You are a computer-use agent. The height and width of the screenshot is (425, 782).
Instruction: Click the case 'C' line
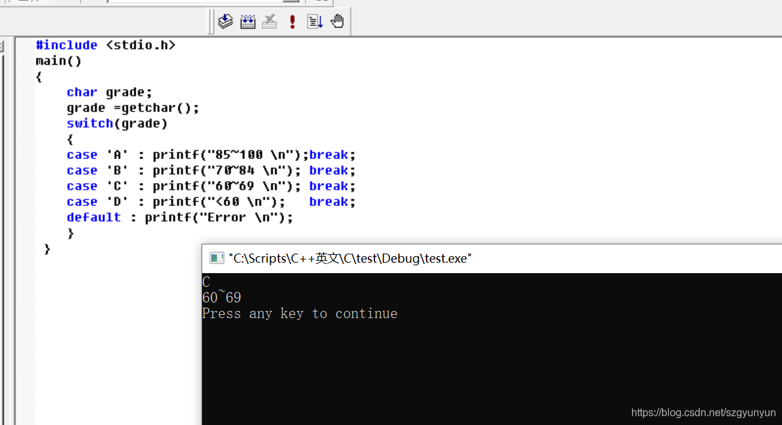coord(211,186)
